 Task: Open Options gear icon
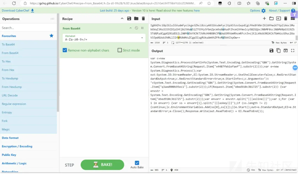264,11
